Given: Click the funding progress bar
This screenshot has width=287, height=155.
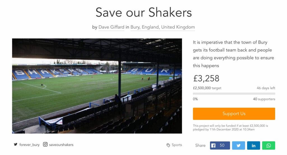Looking at the screenshot, I should (x=234, y=94).
